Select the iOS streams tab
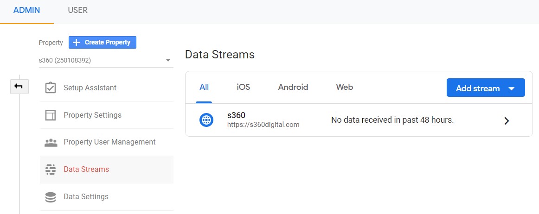The height and width of the screenshot is (214, 539). point(244,87)
